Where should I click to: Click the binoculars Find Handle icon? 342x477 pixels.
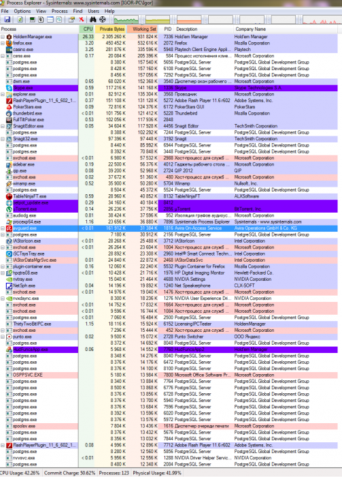tap(93, 20)
